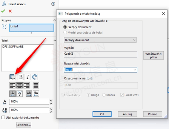Open help for Tekst szkicu panel
Image resolution: width=169 pixels, height=129 pixels.
[53, 4]
